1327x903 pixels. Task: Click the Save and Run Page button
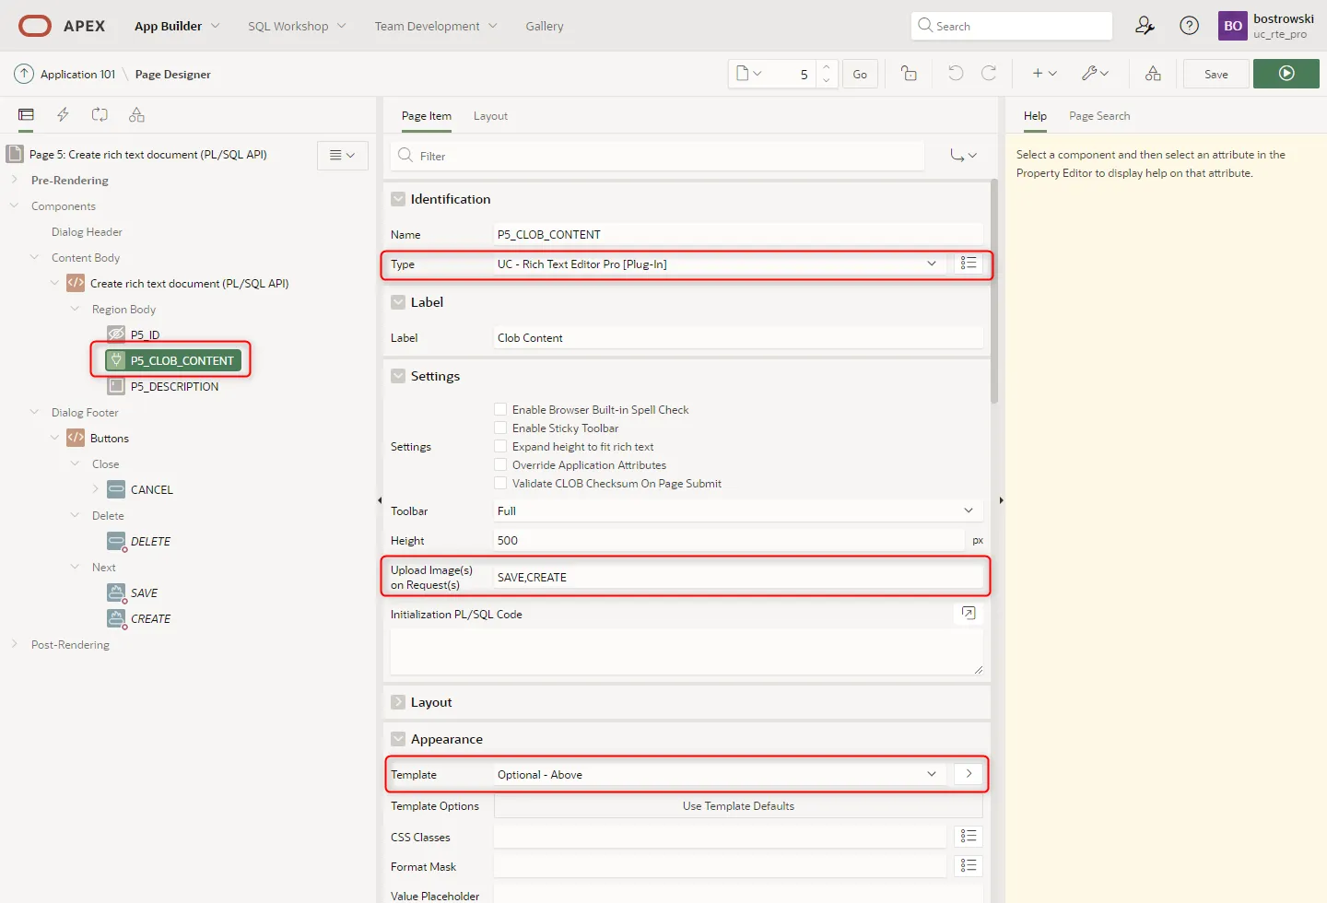1286,74
